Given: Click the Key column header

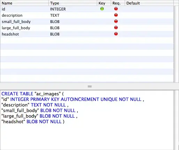Looking at the screenshot, I should [104, 3].
